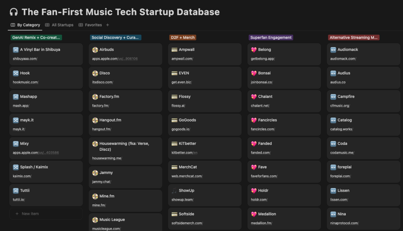Switch to the All Startups tab
403x231 pixels.
[x=59, y=25]
